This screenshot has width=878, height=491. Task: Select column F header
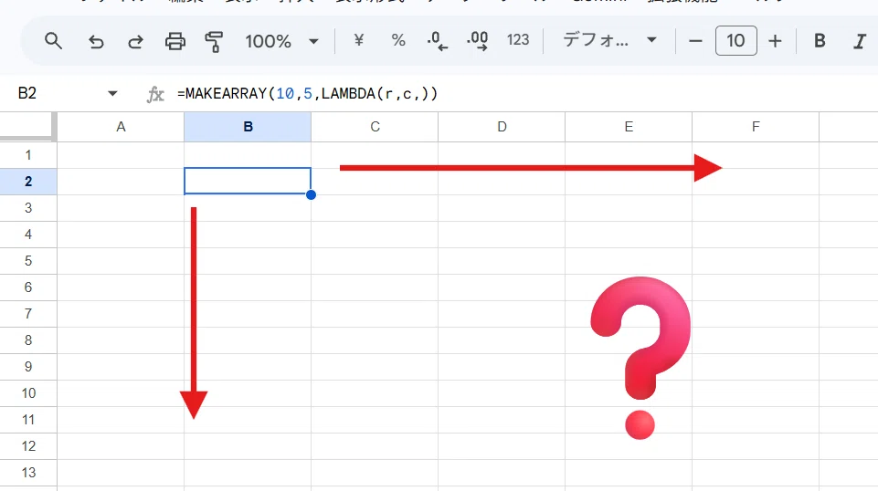coord(756,127)
